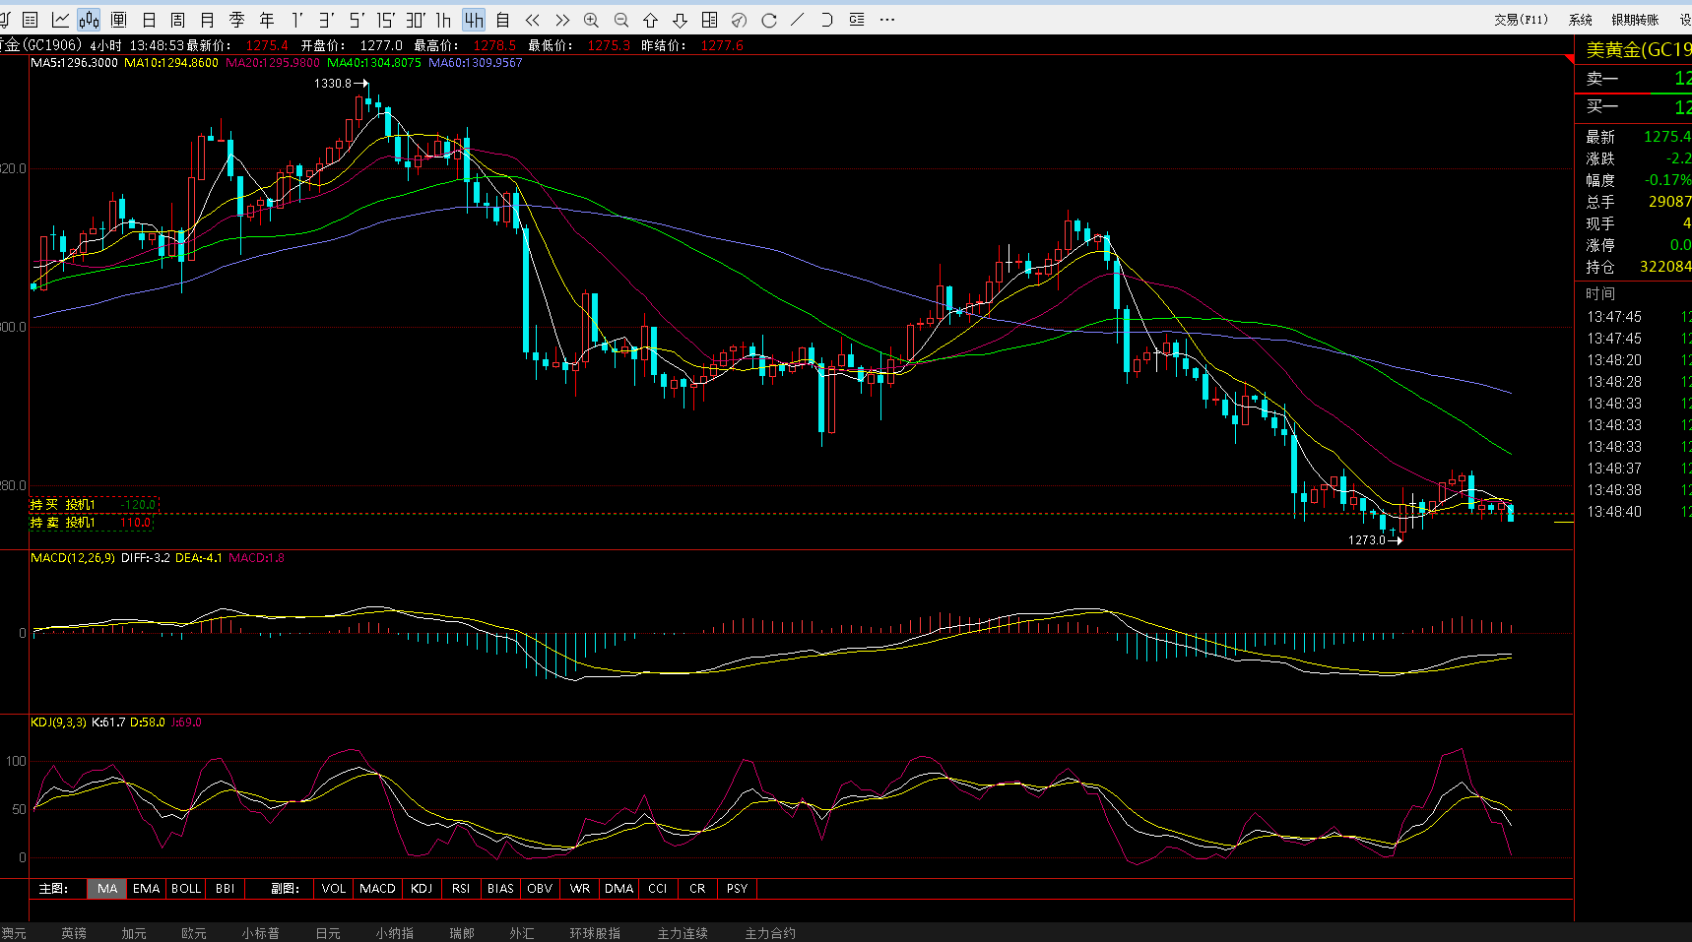This screenshot has width=1692, height=942.
Task: Switch to weekly (周) period
Action: click(178, 20)
